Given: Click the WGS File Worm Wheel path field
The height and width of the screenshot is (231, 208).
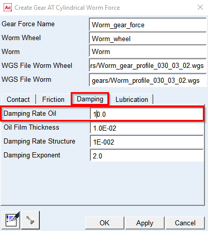Looking at the screenshot, I should point(148,65).
